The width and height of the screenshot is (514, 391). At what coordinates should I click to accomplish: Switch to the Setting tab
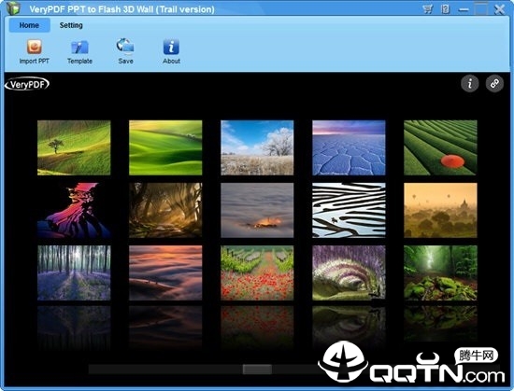71,25
